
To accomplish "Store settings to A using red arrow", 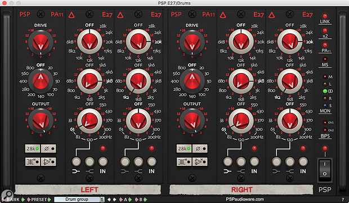I will (x=120, y=200).
